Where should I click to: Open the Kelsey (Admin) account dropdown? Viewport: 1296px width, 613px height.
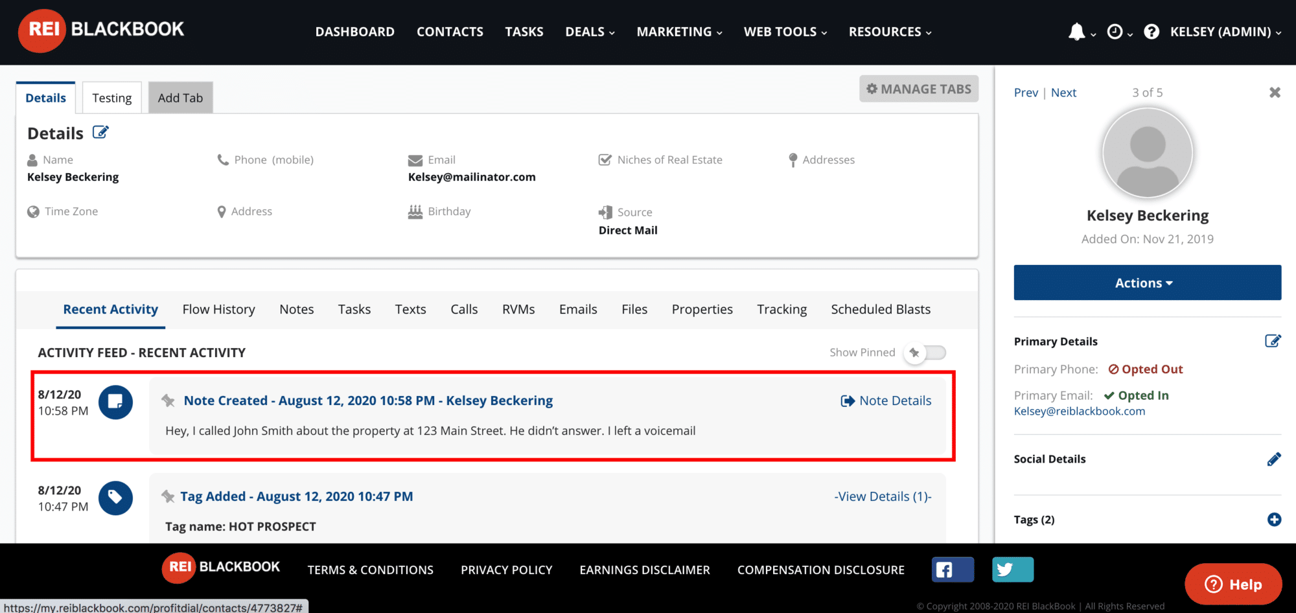click(1225, 32)
